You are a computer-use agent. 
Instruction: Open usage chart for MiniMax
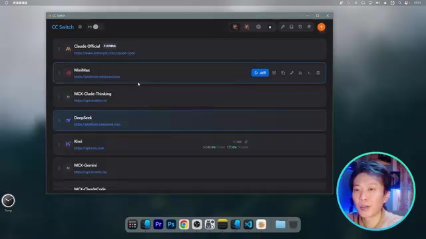pos(300,72)
